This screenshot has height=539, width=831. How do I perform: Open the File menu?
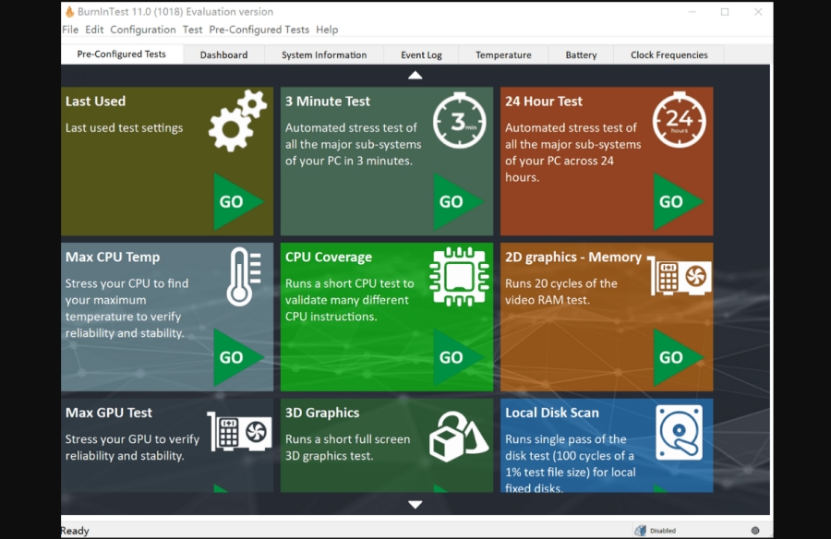70,30
